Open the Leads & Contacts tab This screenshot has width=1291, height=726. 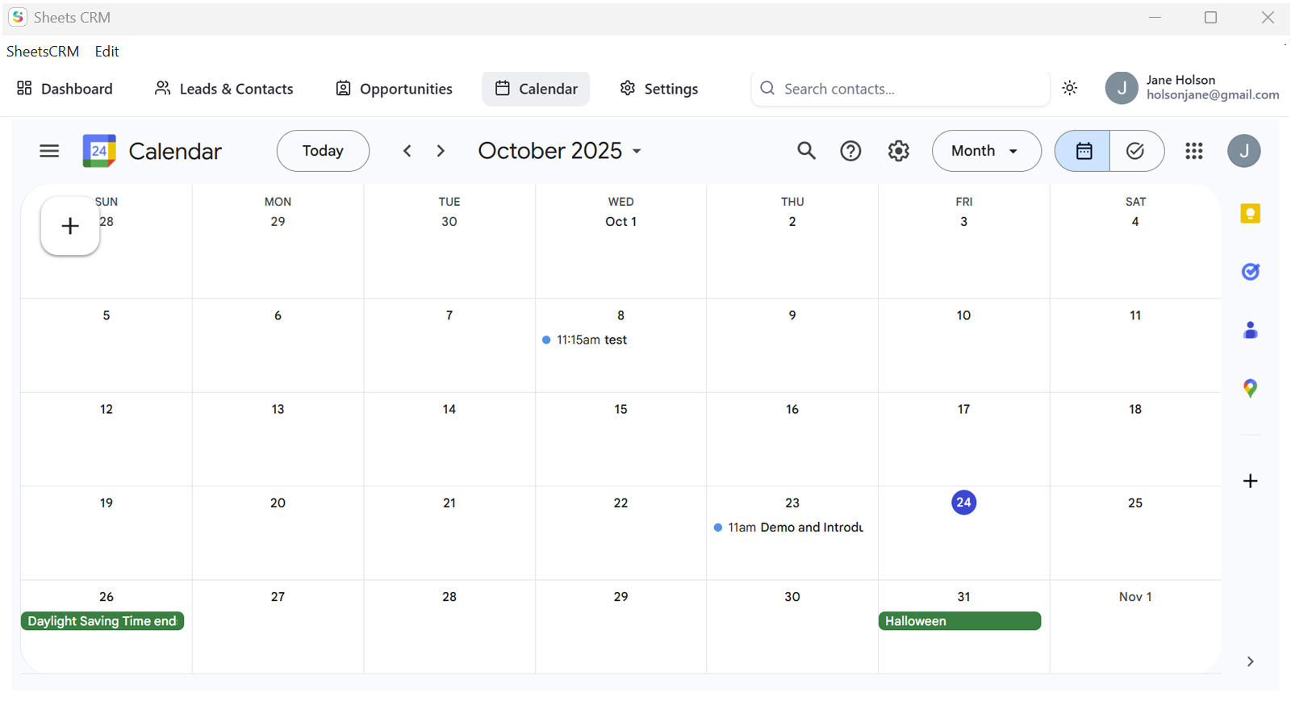[x=224, y=89]
